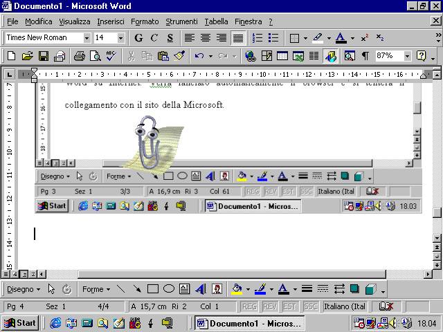
Task: Click the Line Color brush in bottom Drawing toolbar
Action: point(260,289)
